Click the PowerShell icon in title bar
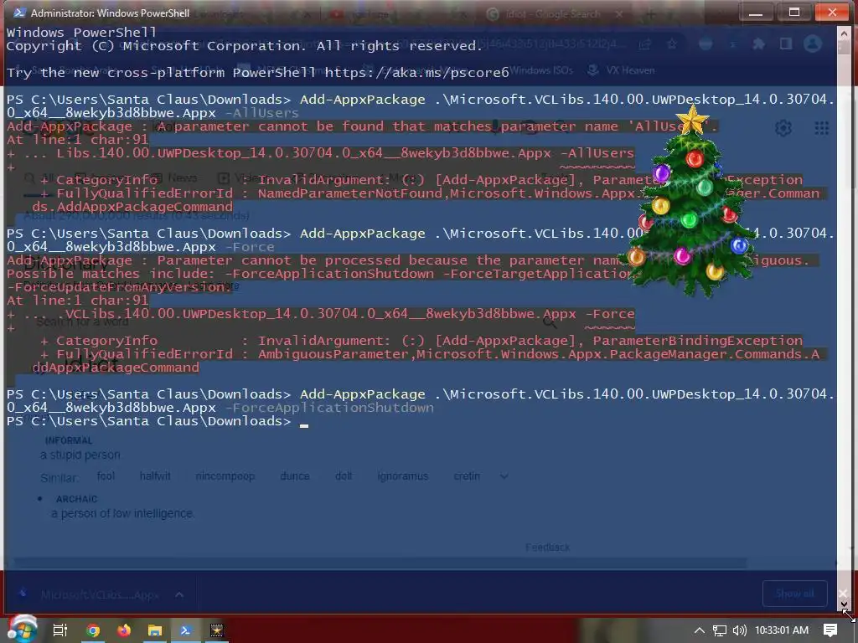The height and width of the screenshot is (643, 858). tap(18, 12)
